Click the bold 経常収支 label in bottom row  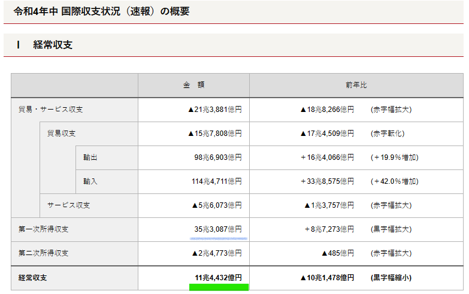click(x=32, y=278)
